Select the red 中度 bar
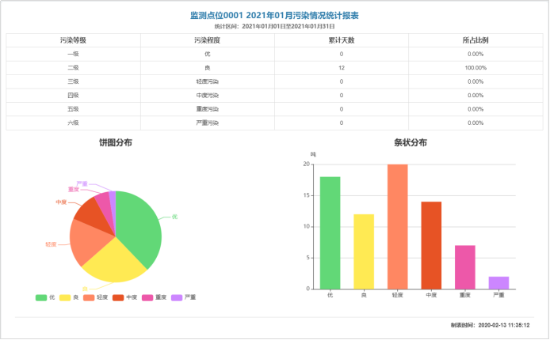The width and height of the screenshot is (550, 340). pos(431,245)
